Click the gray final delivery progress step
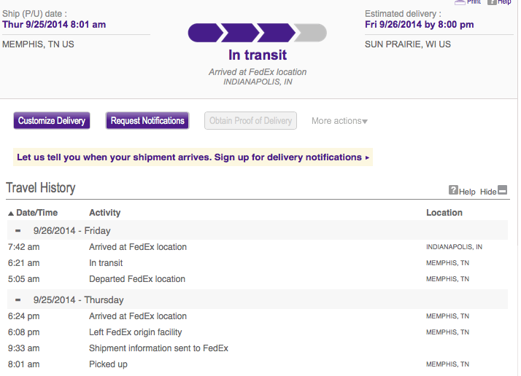This screenshot has width=521, height=376. (x=311, y=33)
